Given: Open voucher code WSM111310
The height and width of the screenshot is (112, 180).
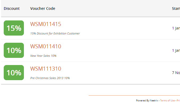Looking at the screenshot, I should (x=46, y=69).
